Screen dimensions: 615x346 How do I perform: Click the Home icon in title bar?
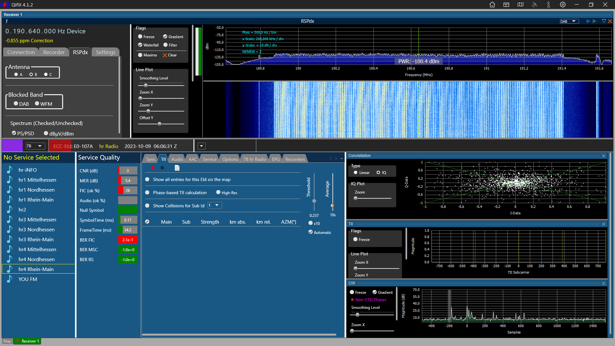point(492,4)
